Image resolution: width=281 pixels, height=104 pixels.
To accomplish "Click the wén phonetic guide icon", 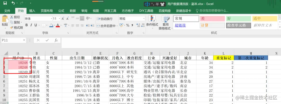I will click(x=65, y=25).
